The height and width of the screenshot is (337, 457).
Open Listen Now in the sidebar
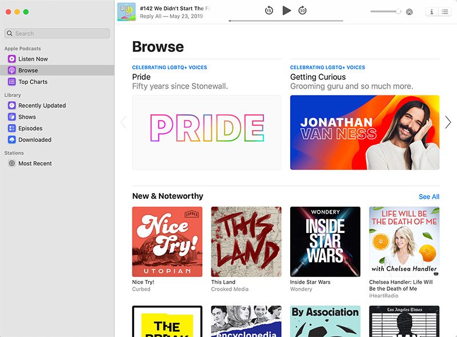point(33,59)
